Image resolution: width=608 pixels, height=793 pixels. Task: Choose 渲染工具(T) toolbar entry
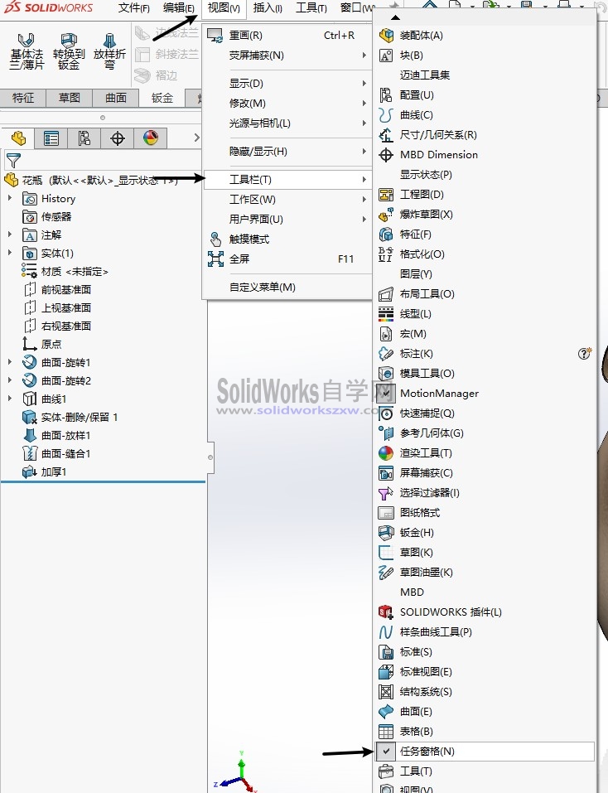click(x=485, y=453)
